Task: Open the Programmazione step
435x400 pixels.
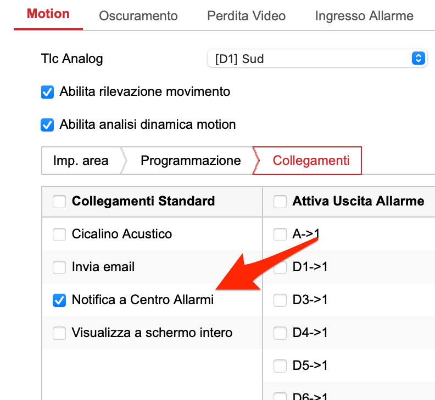Action: (x=191, y=161)
